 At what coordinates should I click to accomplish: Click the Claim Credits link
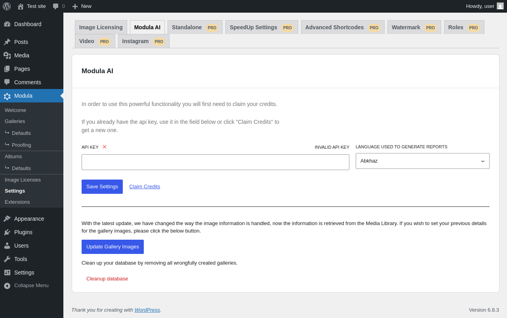point(145,187)
